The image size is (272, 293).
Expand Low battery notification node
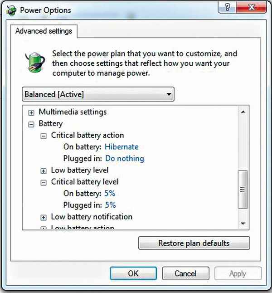(x=44, y=218)
